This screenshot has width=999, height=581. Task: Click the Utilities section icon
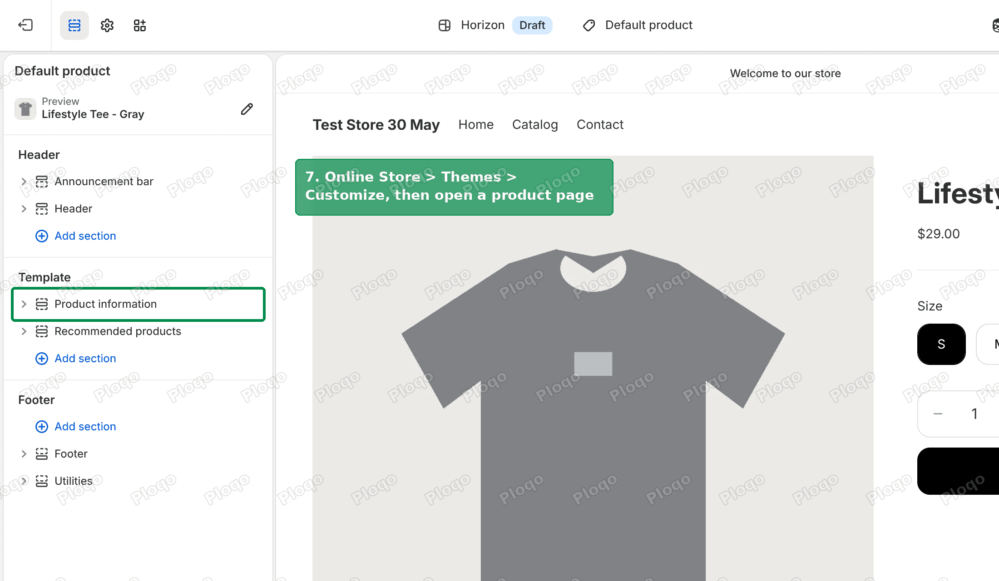point(42,481)
